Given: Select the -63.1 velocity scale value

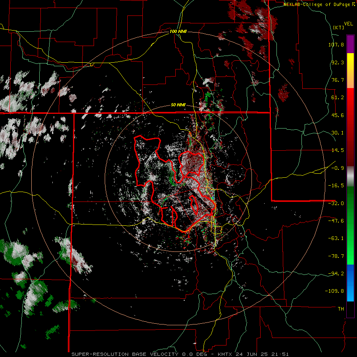Looking at the screenshot, I should tap(336, 238).
